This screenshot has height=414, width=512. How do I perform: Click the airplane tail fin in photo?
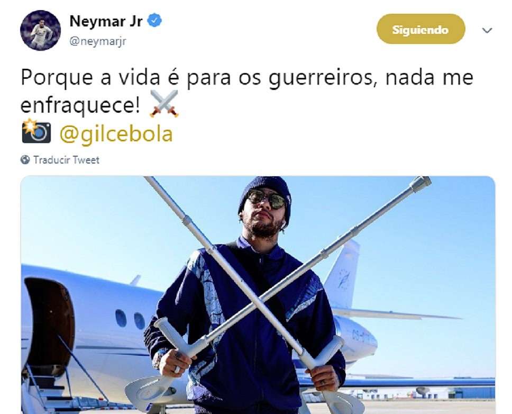(342, 274)
